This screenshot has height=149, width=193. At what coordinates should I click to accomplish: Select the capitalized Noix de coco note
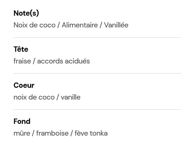pyautogui.click(x=34, y=25)
